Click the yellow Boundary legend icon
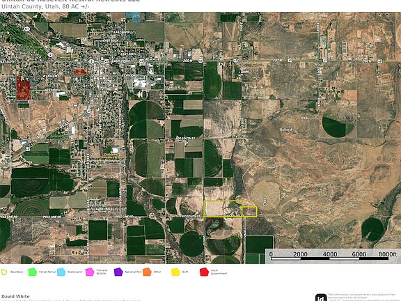 pos(4,272)
